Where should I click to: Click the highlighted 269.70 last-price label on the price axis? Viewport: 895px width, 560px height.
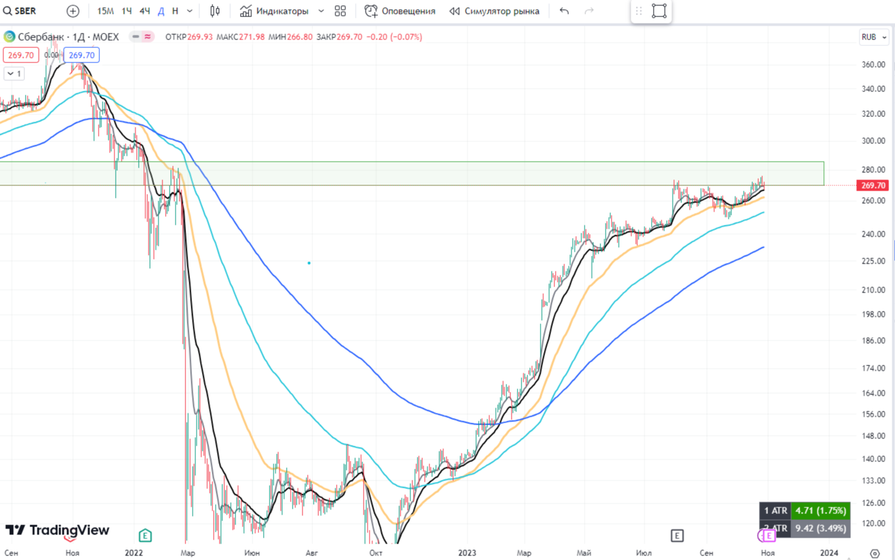[874, 185]
